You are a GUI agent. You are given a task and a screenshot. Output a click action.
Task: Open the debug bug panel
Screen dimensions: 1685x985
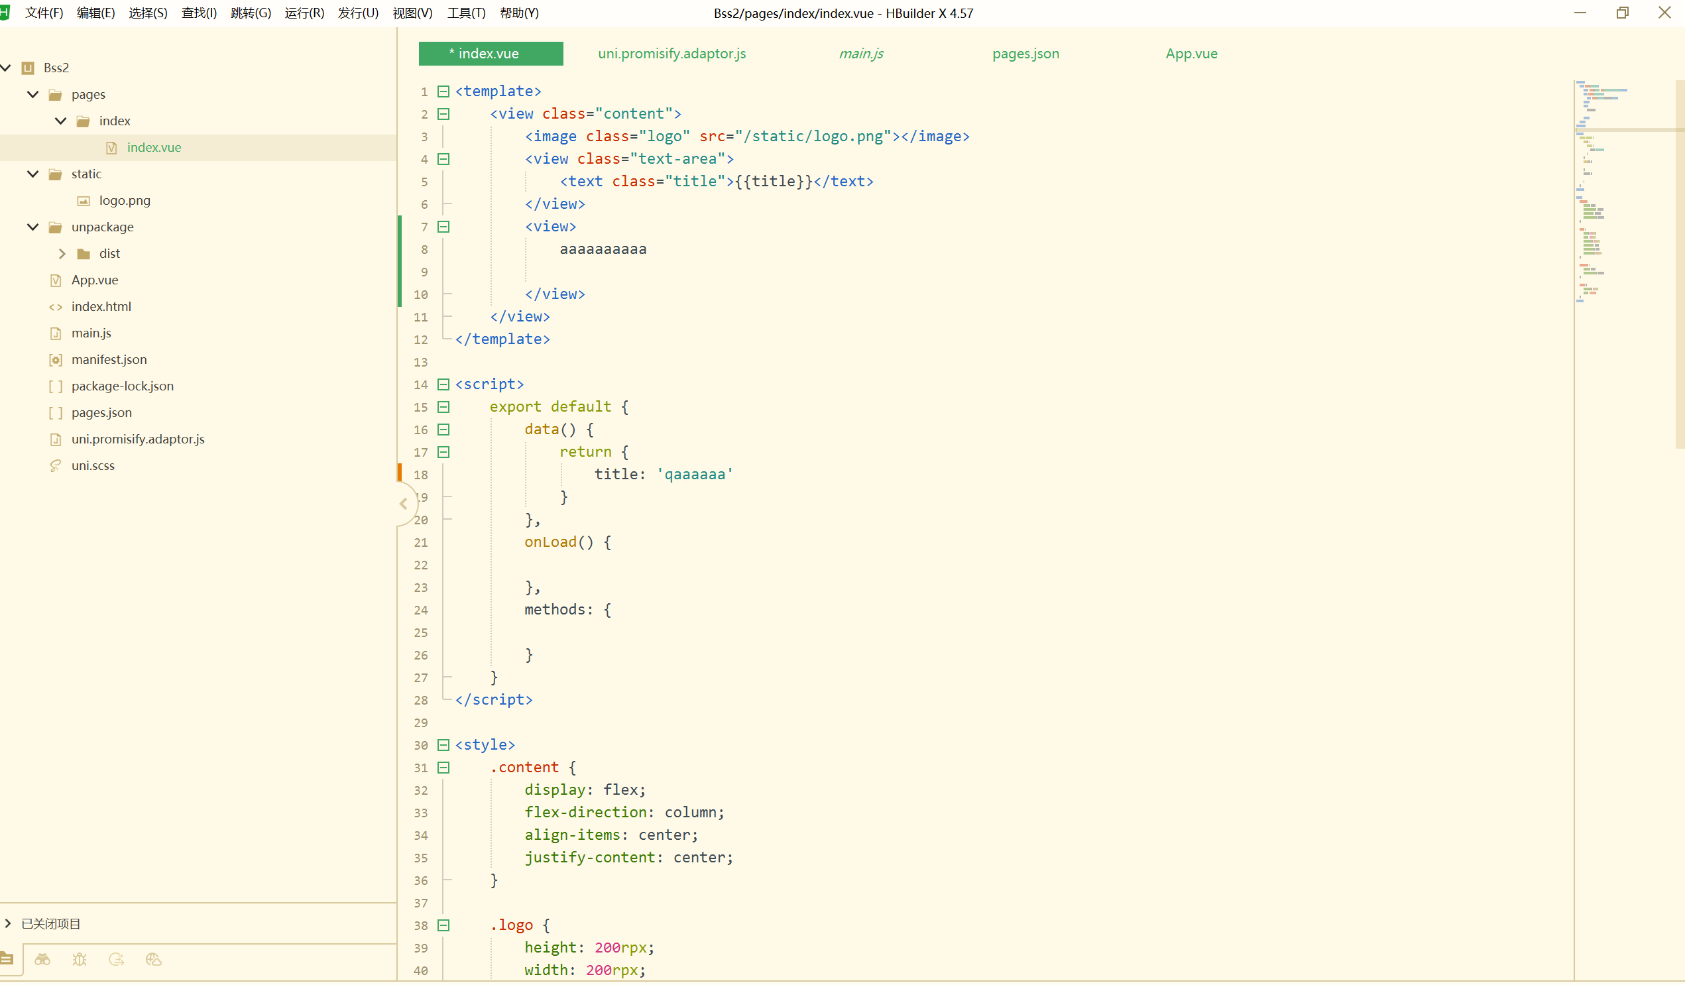tap(80, 960)
